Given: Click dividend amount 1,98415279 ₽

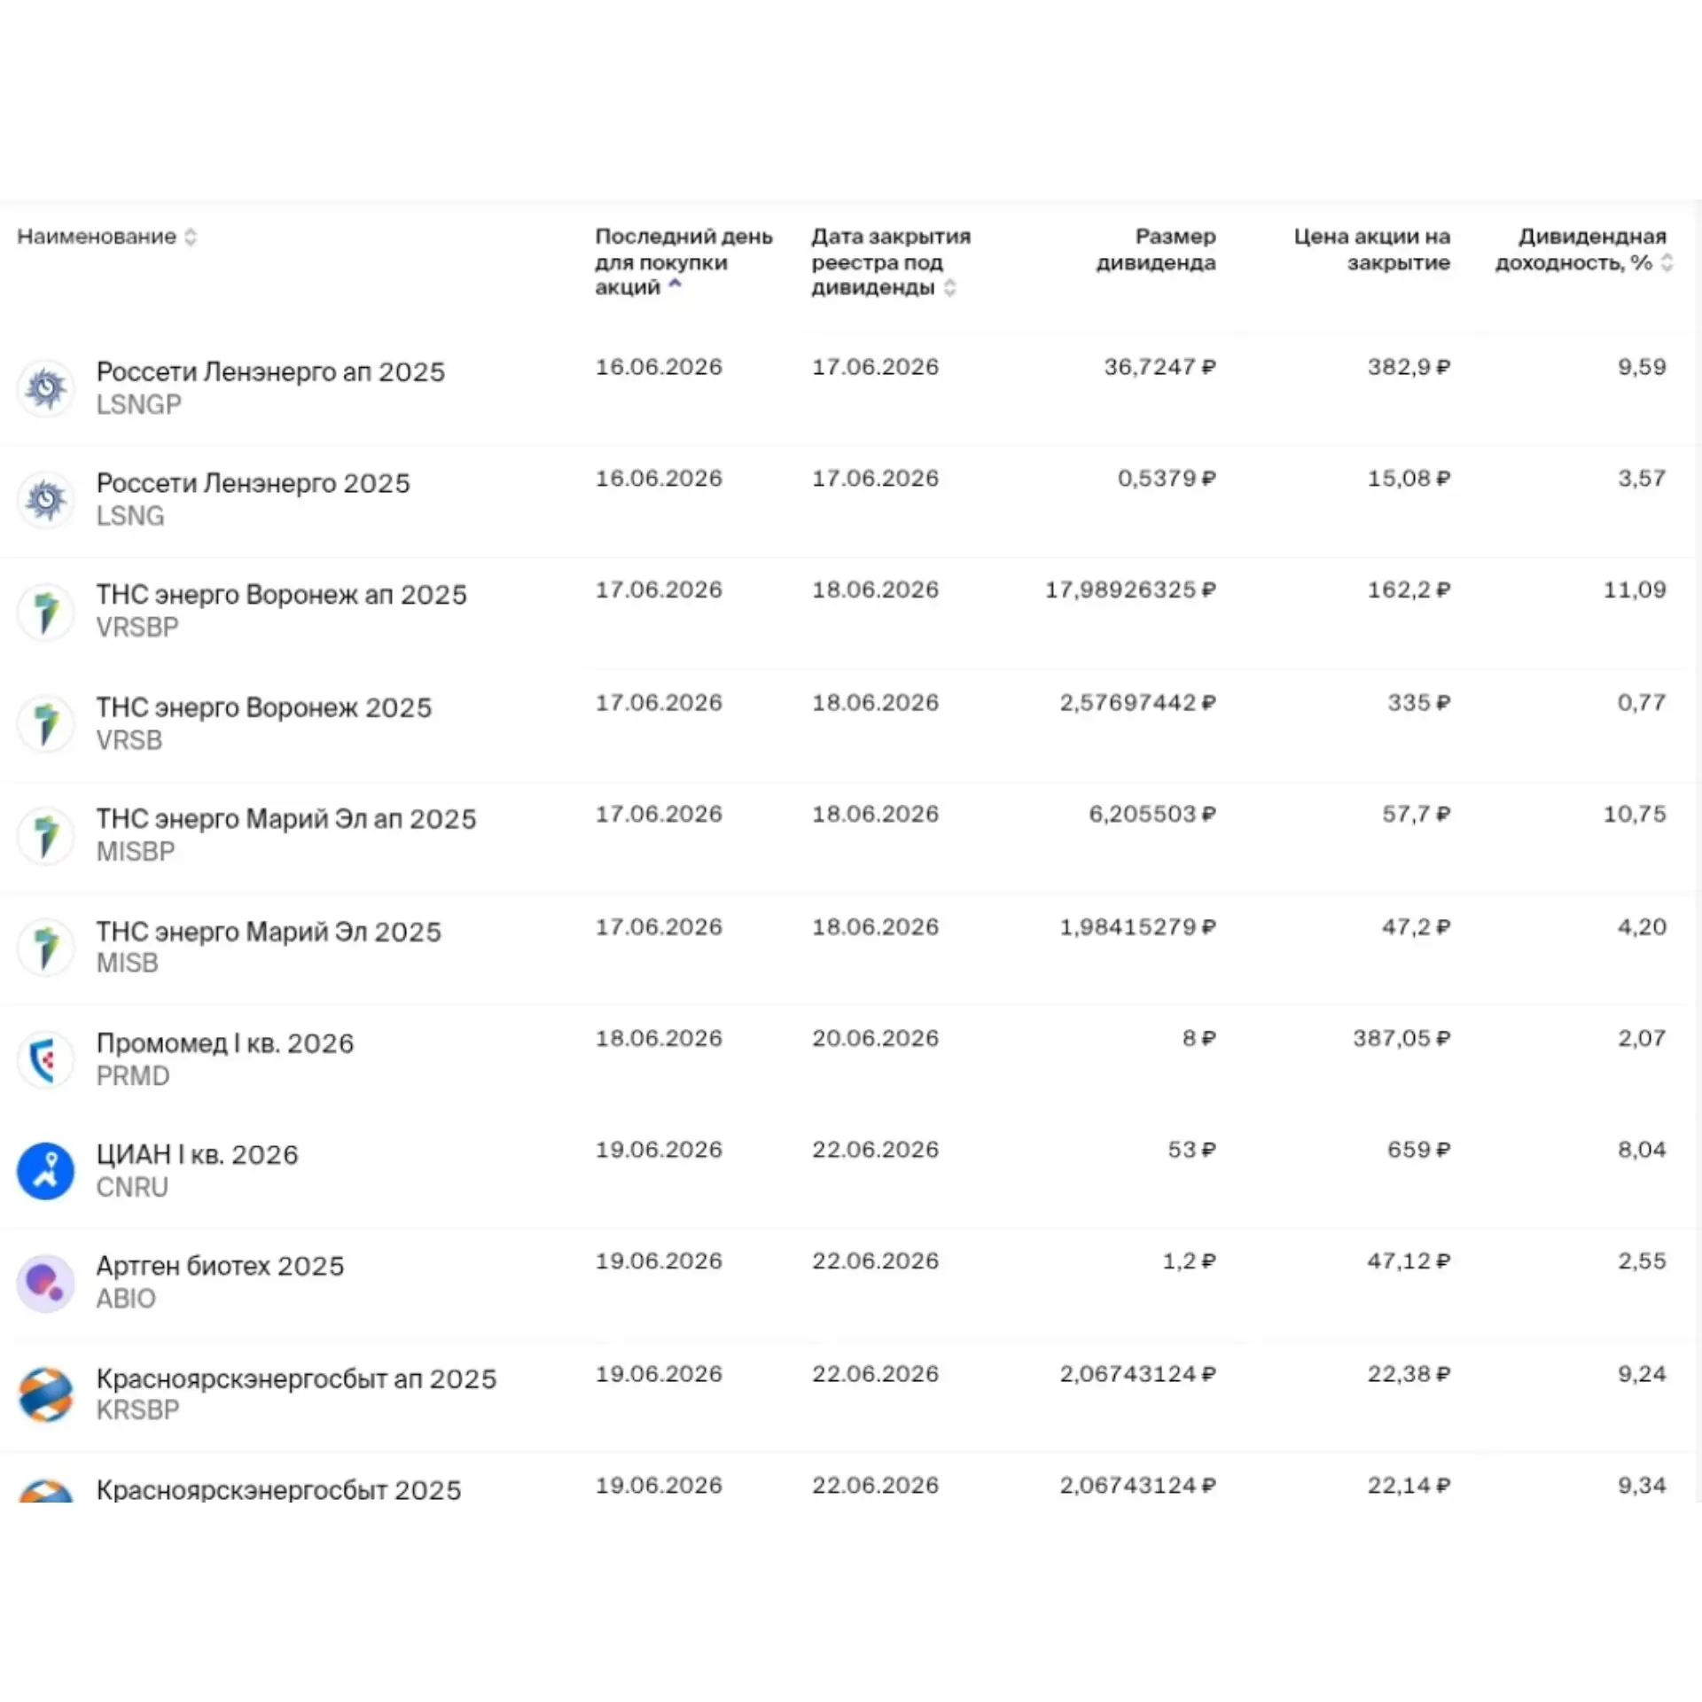Looking at the screenshot, I should point(1138,927).
